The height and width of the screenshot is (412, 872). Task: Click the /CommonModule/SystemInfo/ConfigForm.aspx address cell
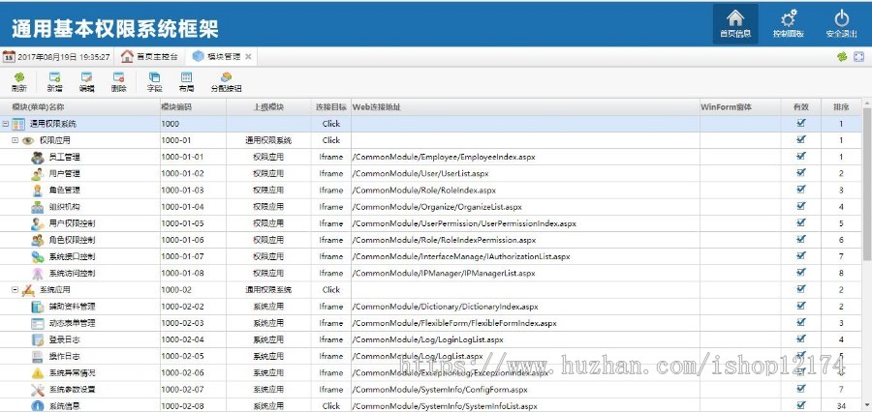click(x=525, y=389)
